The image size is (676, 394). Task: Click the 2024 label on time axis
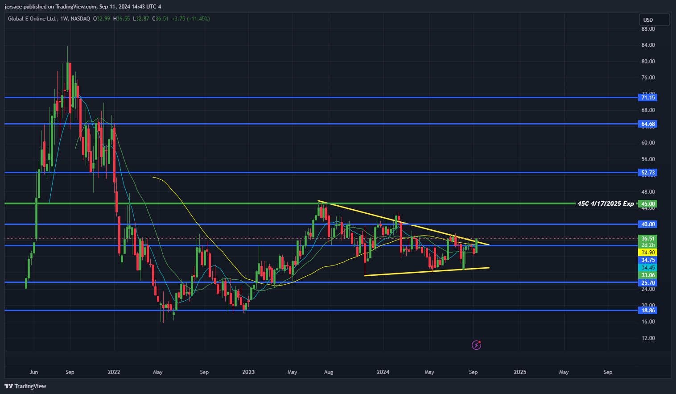tap(383, 372)
